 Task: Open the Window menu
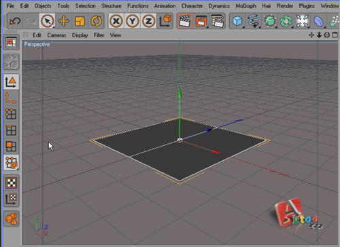pos(330,6)
